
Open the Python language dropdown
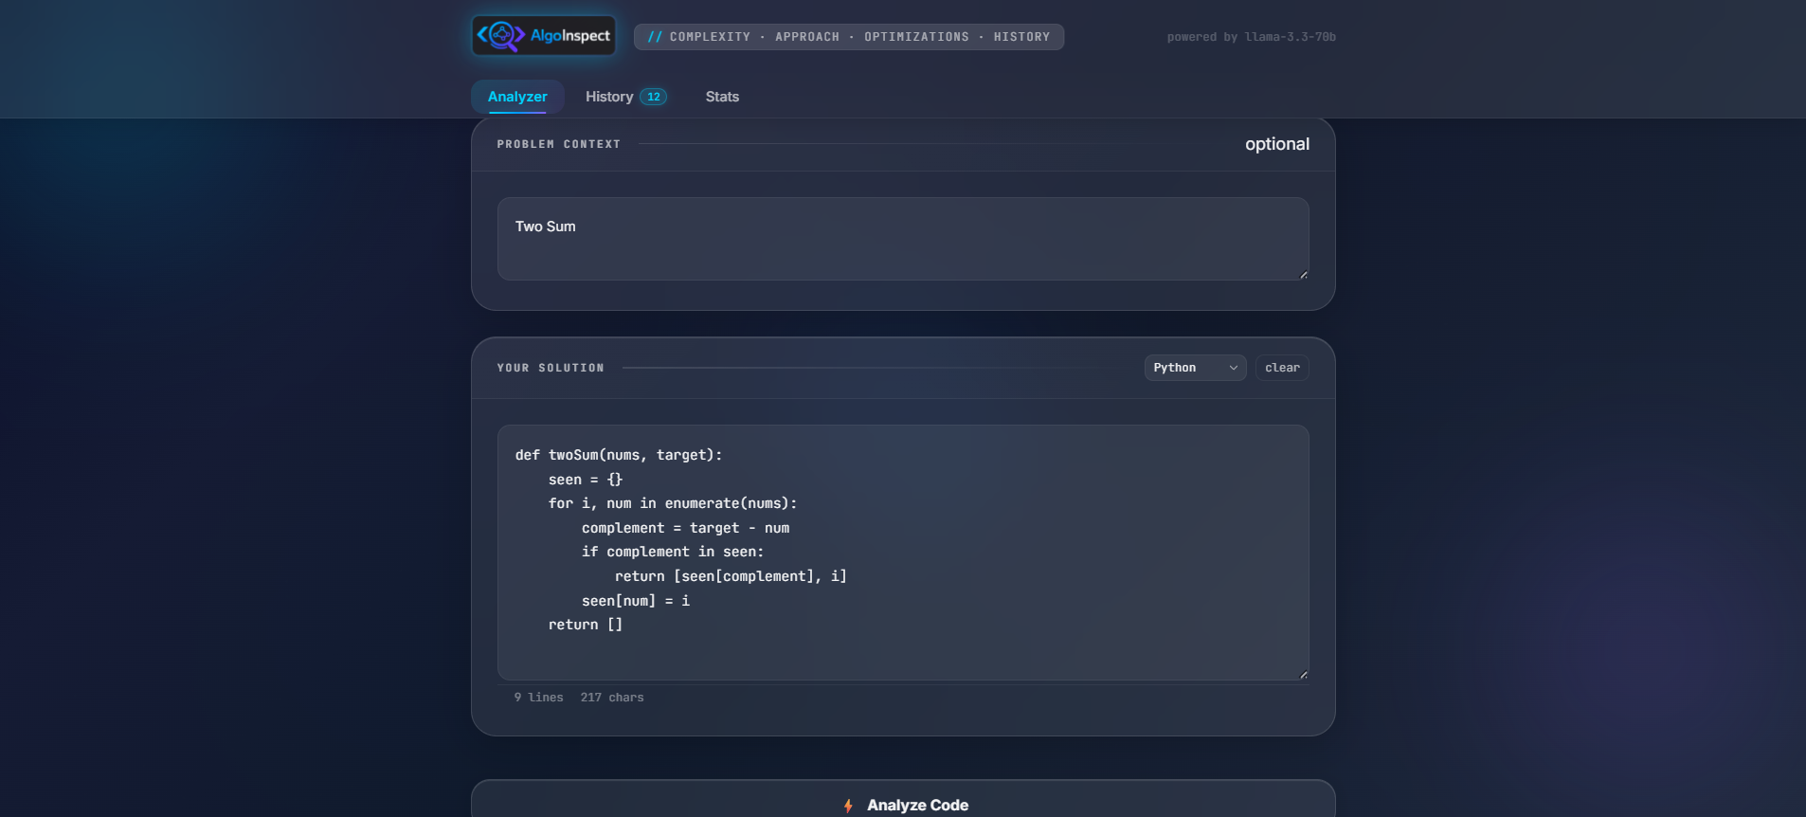tap(1195, 368)
